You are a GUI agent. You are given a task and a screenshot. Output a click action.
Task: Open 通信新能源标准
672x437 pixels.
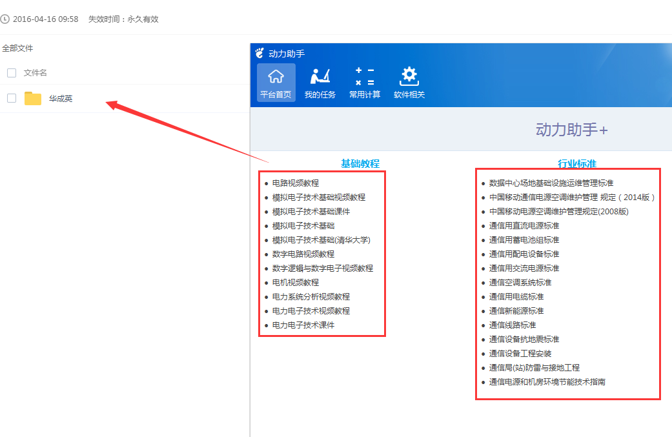[x=516, y=310]
